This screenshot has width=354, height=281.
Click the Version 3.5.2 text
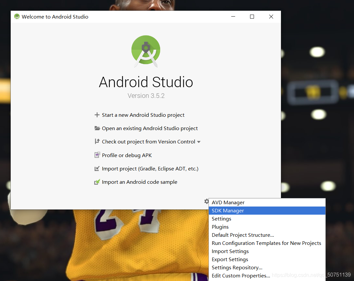tap(146, 96)
